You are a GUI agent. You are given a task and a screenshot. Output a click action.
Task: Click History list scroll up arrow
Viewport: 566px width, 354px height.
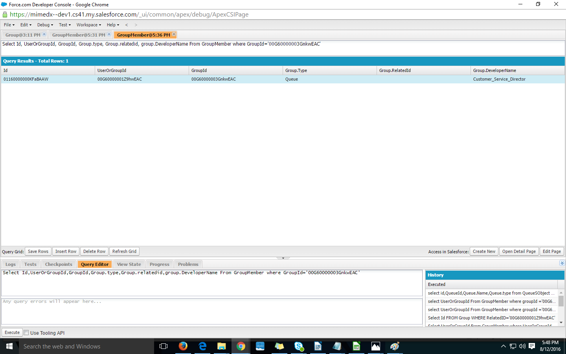(x=561, y=292)
